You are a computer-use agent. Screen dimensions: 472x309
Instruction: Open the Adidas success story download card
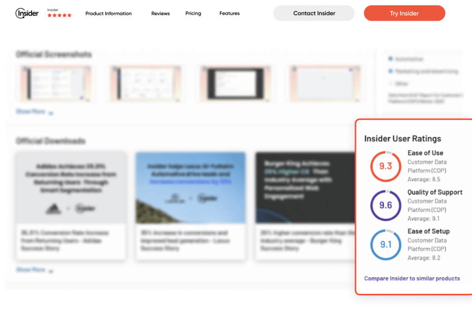71,206
